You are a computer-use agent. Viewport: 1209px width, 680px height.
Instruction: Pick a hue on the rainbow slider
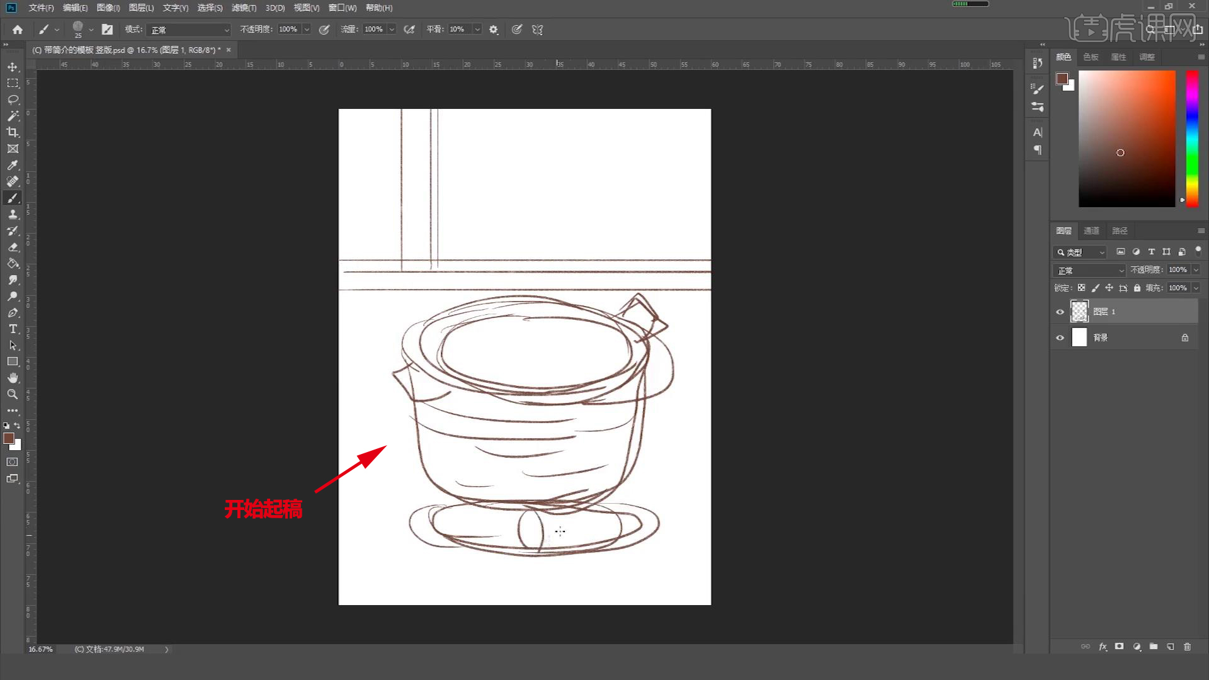point(1192,139)
